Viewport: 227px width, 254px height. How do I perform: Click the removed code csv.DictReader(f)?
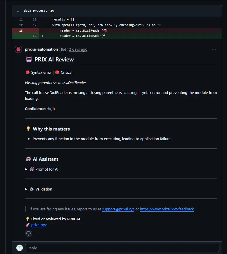pyautogui.click(x=83, y=31)
